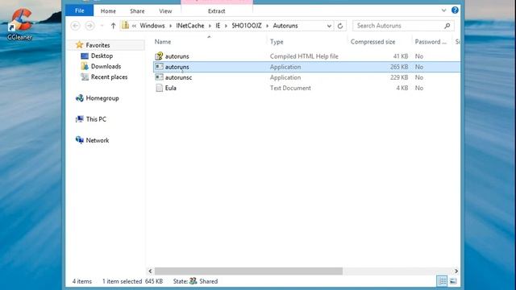This screenshot has height=290, width=516.
Task: Click the autoruns help file icon
Action: (159, 56)
